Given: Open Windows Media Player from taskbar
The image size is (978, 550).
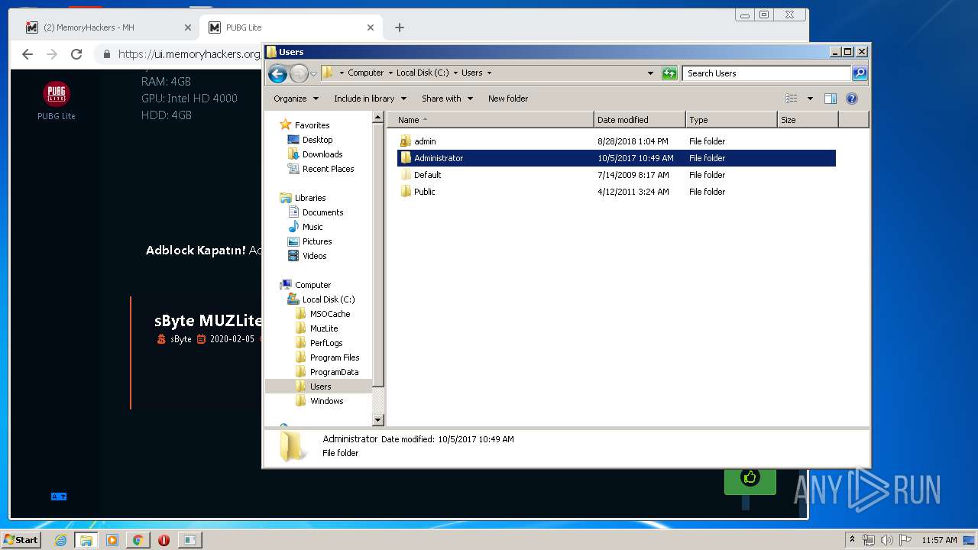Looking at the screenshot, I should click(112, 540).
